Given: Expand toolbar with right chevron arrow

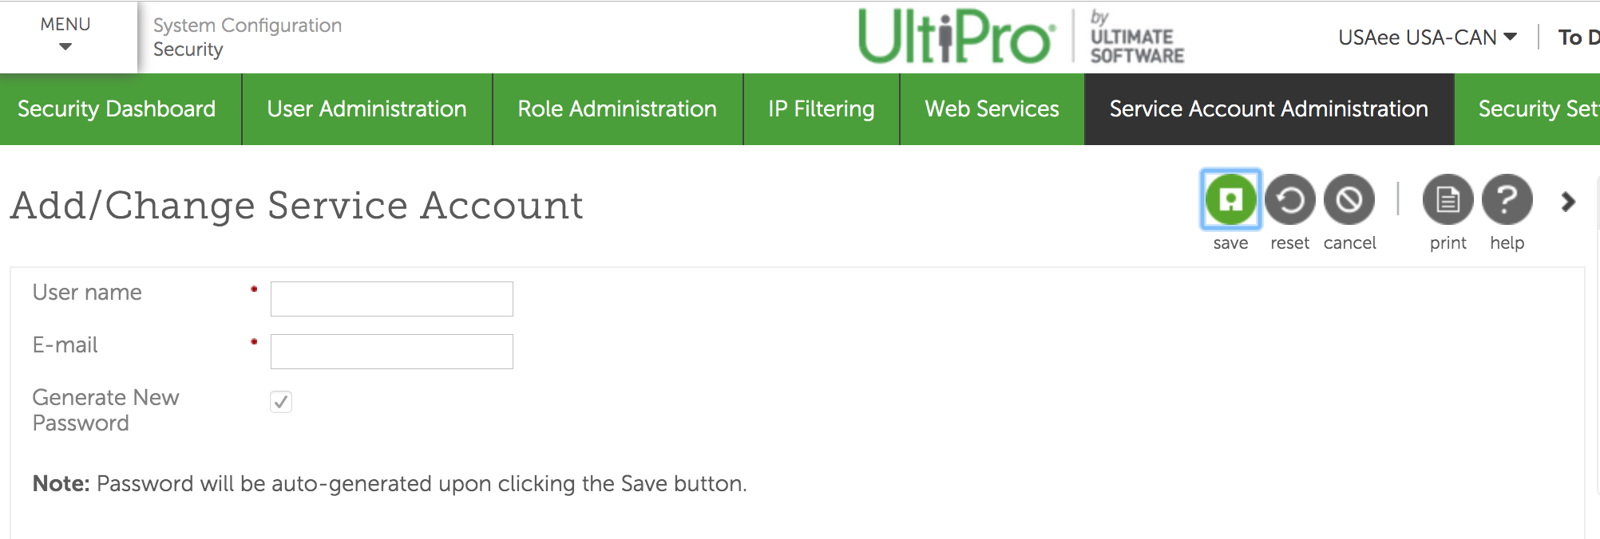Looking at the screenshot, I should [1568, 202].
